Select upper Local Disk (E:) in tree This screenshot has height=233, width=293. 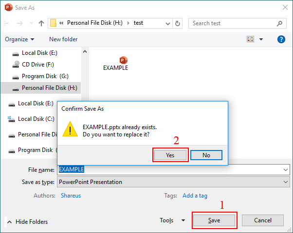pos(39,53)
